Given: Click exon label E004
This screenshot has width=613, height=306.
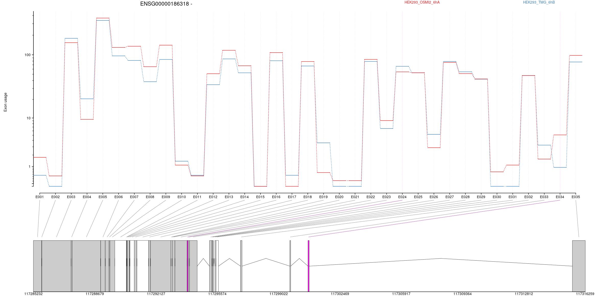Looking at the screenshot, I should tap(87, 197).
